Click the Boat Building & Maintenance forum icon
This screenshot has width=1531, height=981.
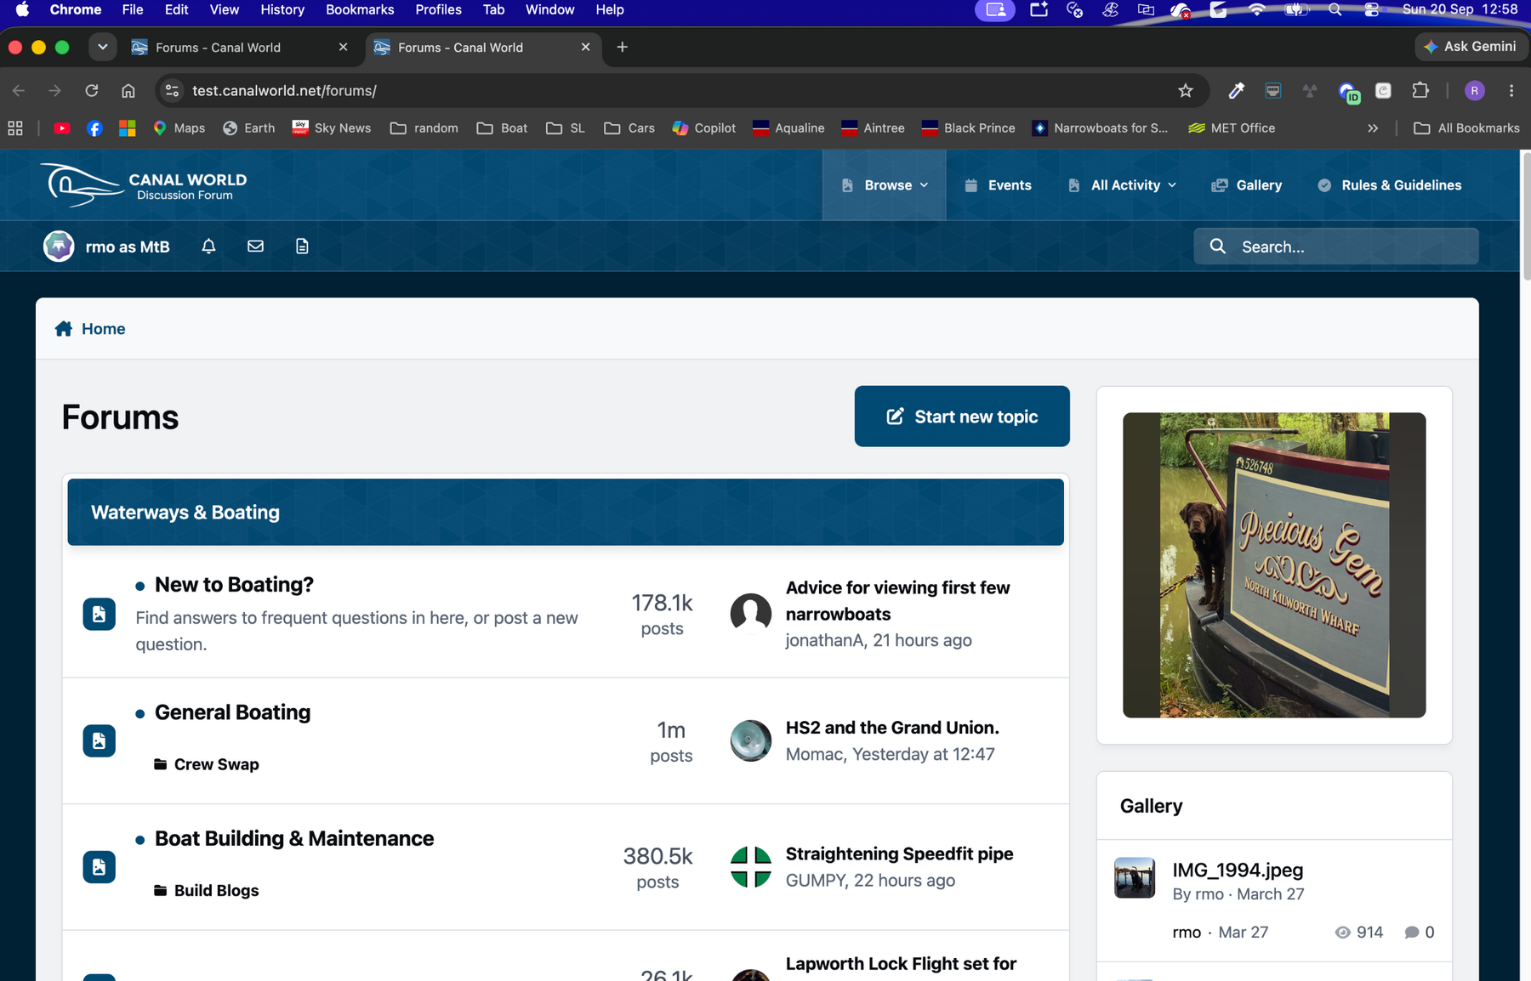coord(100,867)
